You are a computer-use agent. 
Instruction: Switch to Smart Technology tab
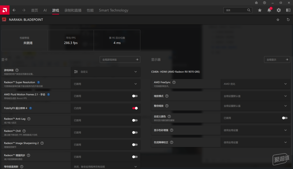coord(114,10)
